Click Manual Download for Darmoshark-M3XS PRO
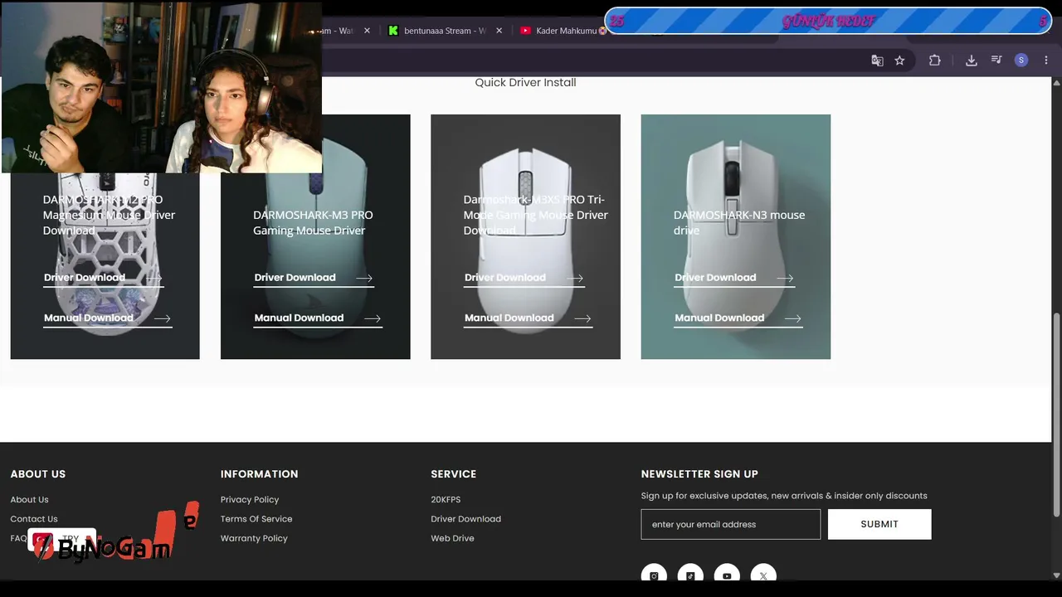This screenshot has height=597, width=1062. click(529, 318)
